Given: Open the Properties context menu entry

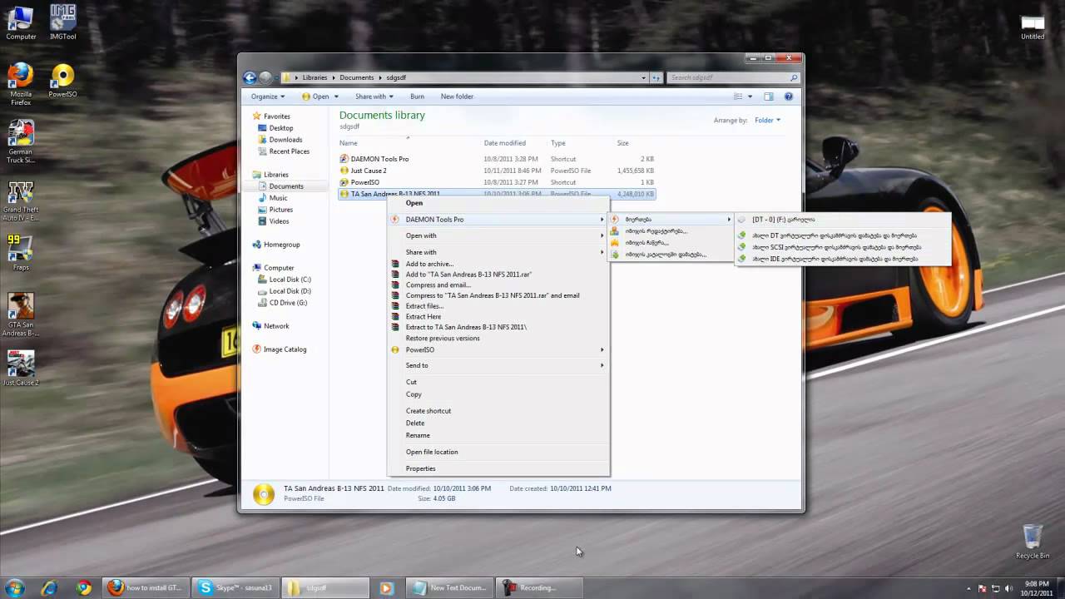Looking at the screenshot, I should [498, 468].
